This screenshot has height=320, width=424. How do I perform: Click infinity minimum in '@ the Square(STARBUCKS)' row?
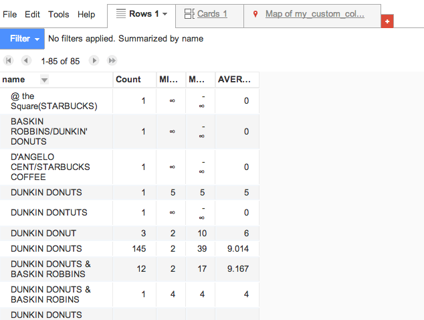pyautogui.click(x=173, y=101)
